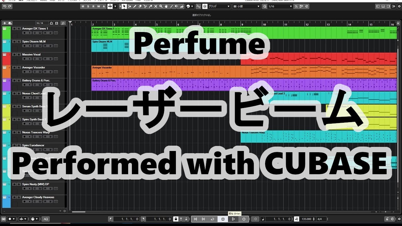Mute the Avenger DX Times 1 track

[x=14, y=29]
